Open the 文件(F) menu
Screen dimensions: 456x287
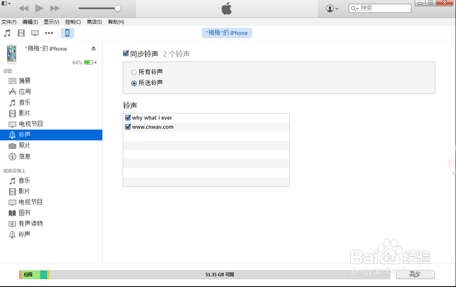9,22
